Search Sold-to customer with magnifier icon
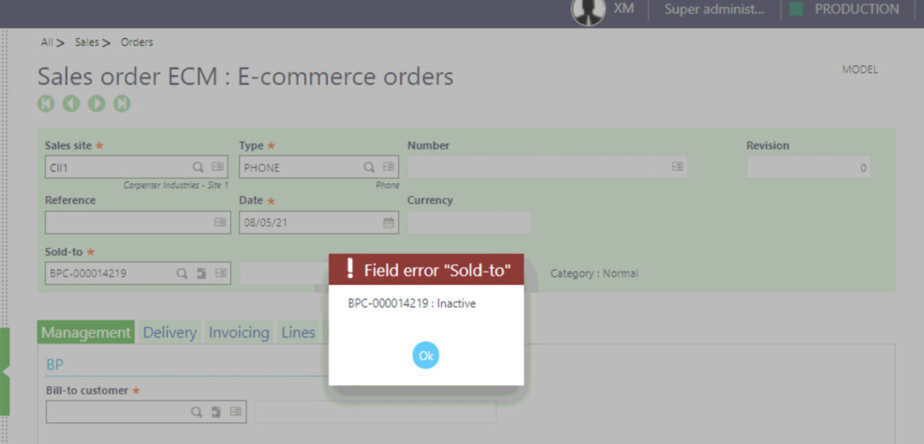 coord(181,273)
